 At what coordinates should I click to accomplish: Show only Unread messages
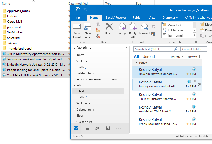click(x=148, y=57)
